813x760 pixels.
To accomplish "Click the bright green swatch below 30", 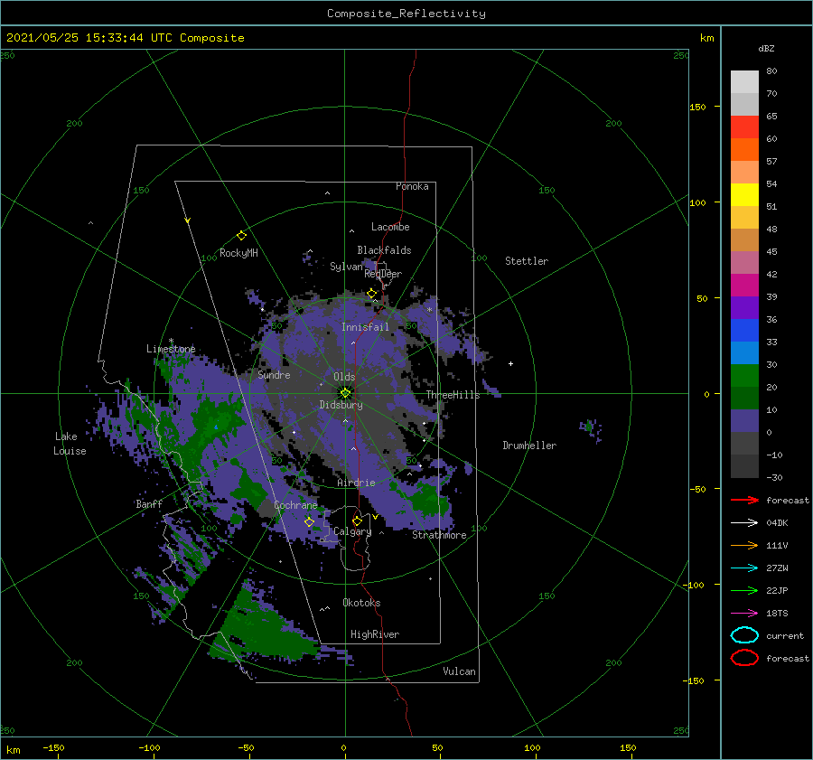I will tap(744, 375).
